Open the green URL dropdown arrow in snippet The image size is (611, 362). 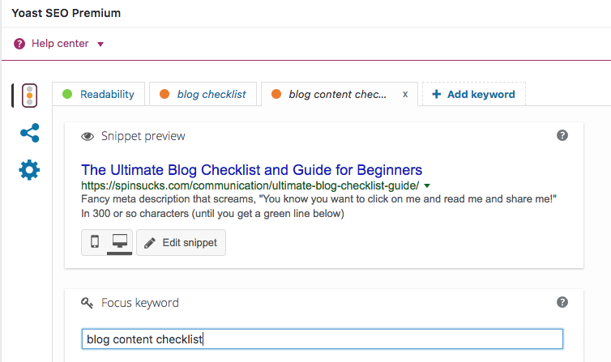pos(427,185)
